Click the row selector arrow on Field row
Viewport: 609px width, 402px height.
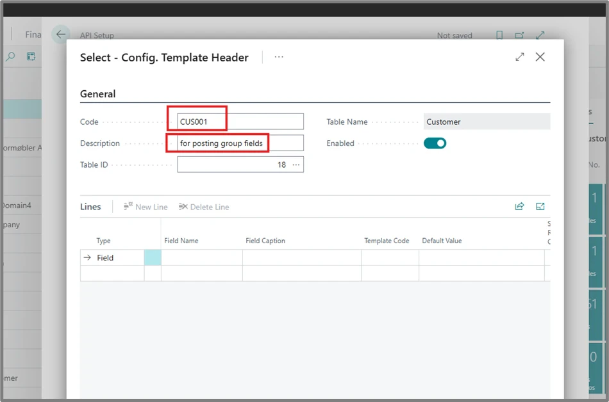87,258
